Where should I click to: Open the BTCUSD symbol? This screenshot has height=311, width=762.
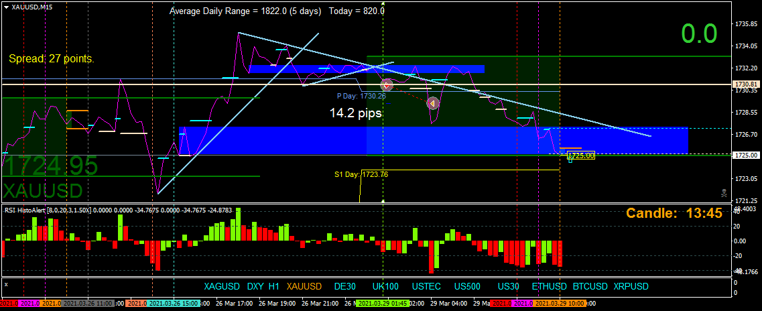pos(590,286)
